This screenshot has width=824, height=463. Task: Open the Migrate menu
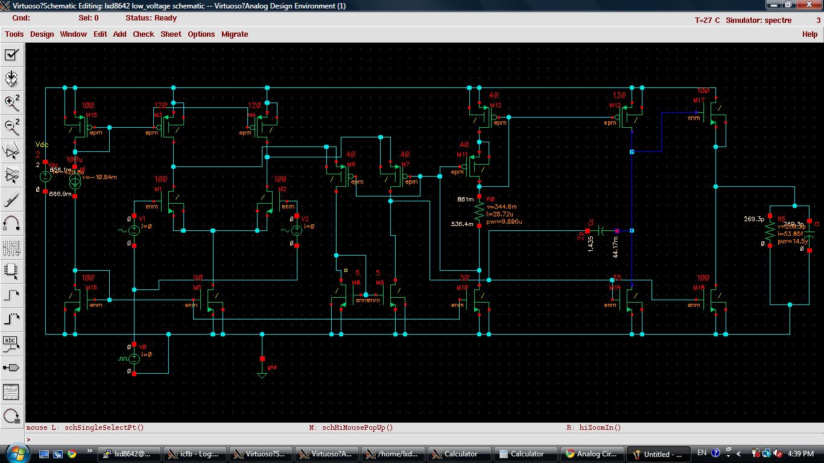pos(235,34)
